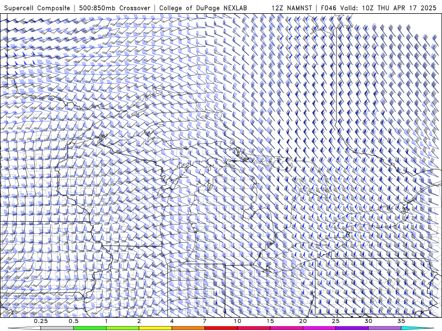Click the red color bar segment 7-10
The height and width of the screenshot is (331, 442).
[x=220, y=328]
